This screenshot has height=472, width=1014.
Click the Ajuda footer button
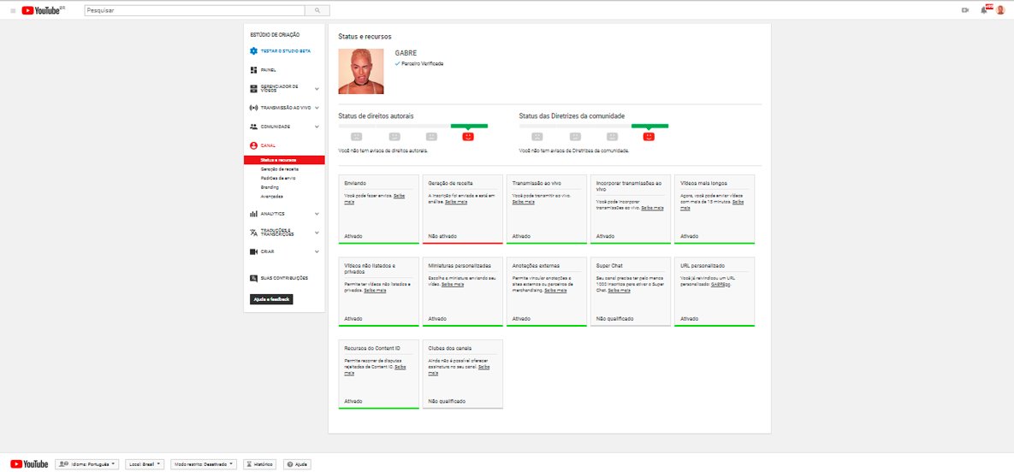(298, 464)
